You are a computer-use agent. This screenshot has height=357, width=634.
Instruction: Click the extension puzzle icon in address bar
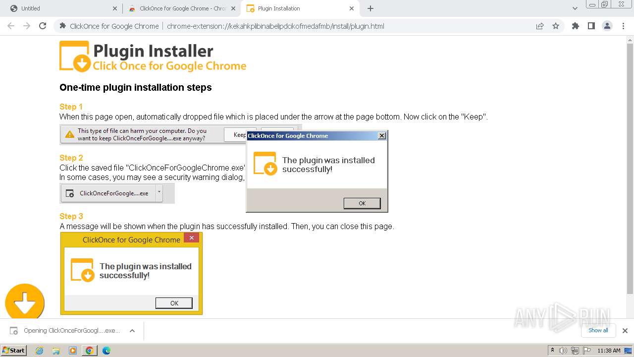pyautogui.click(x=63, y=26)
